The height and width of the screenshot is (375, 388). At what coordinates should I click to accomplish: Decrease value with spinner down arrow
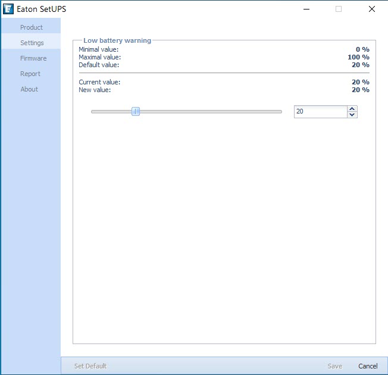pos(352,115)
